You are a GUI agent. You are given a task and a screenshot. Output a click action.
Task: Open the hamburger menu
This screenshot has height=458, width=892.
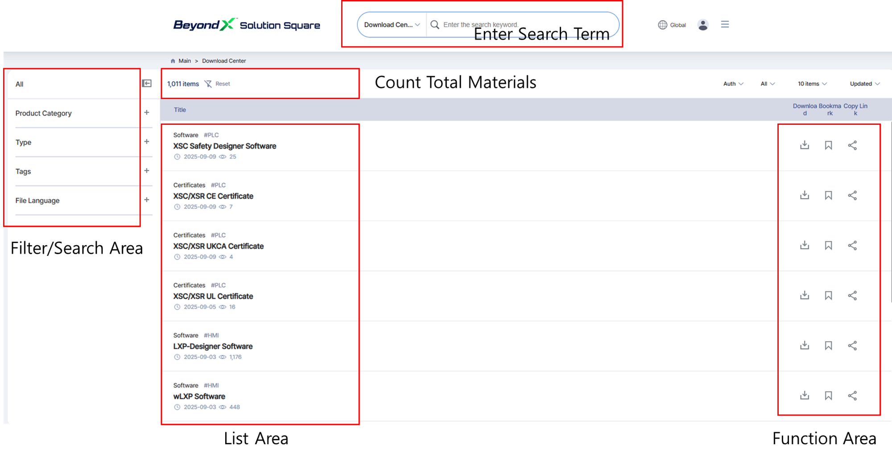(x=725, y=25)
